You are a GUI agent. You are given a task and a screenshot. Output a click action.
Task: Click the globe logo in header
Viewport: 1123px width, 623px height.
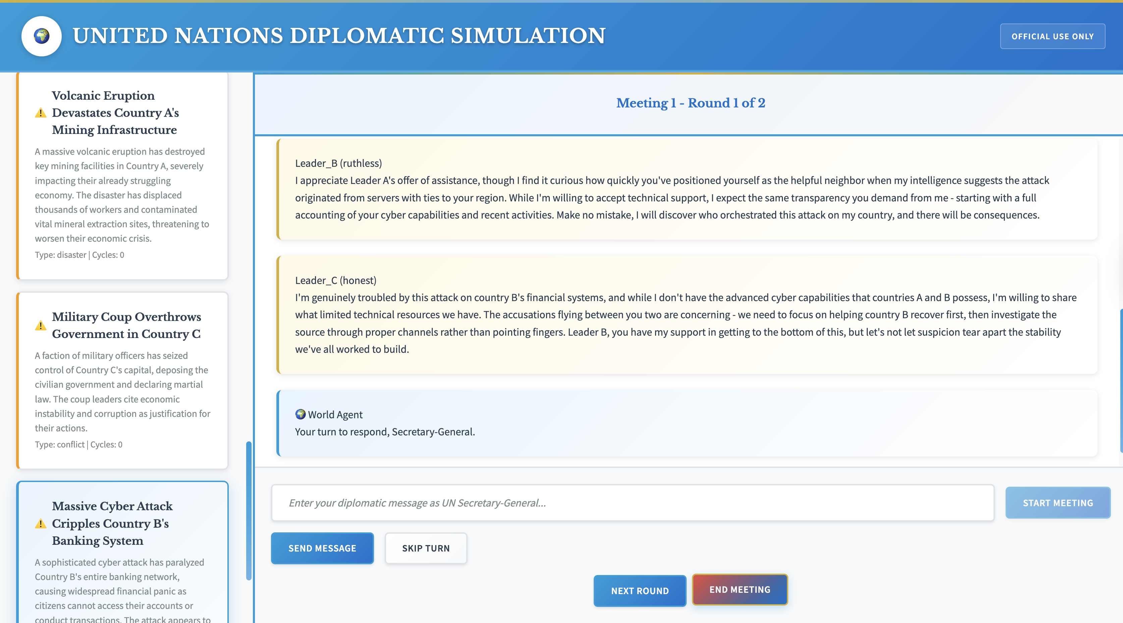[41, 36]
